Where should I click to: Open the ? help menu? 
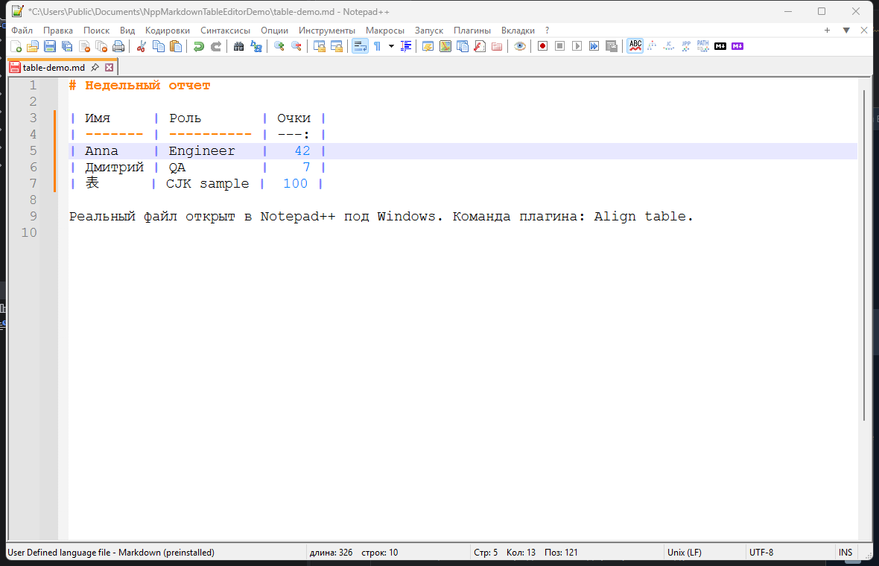click(x=547, y=31)
